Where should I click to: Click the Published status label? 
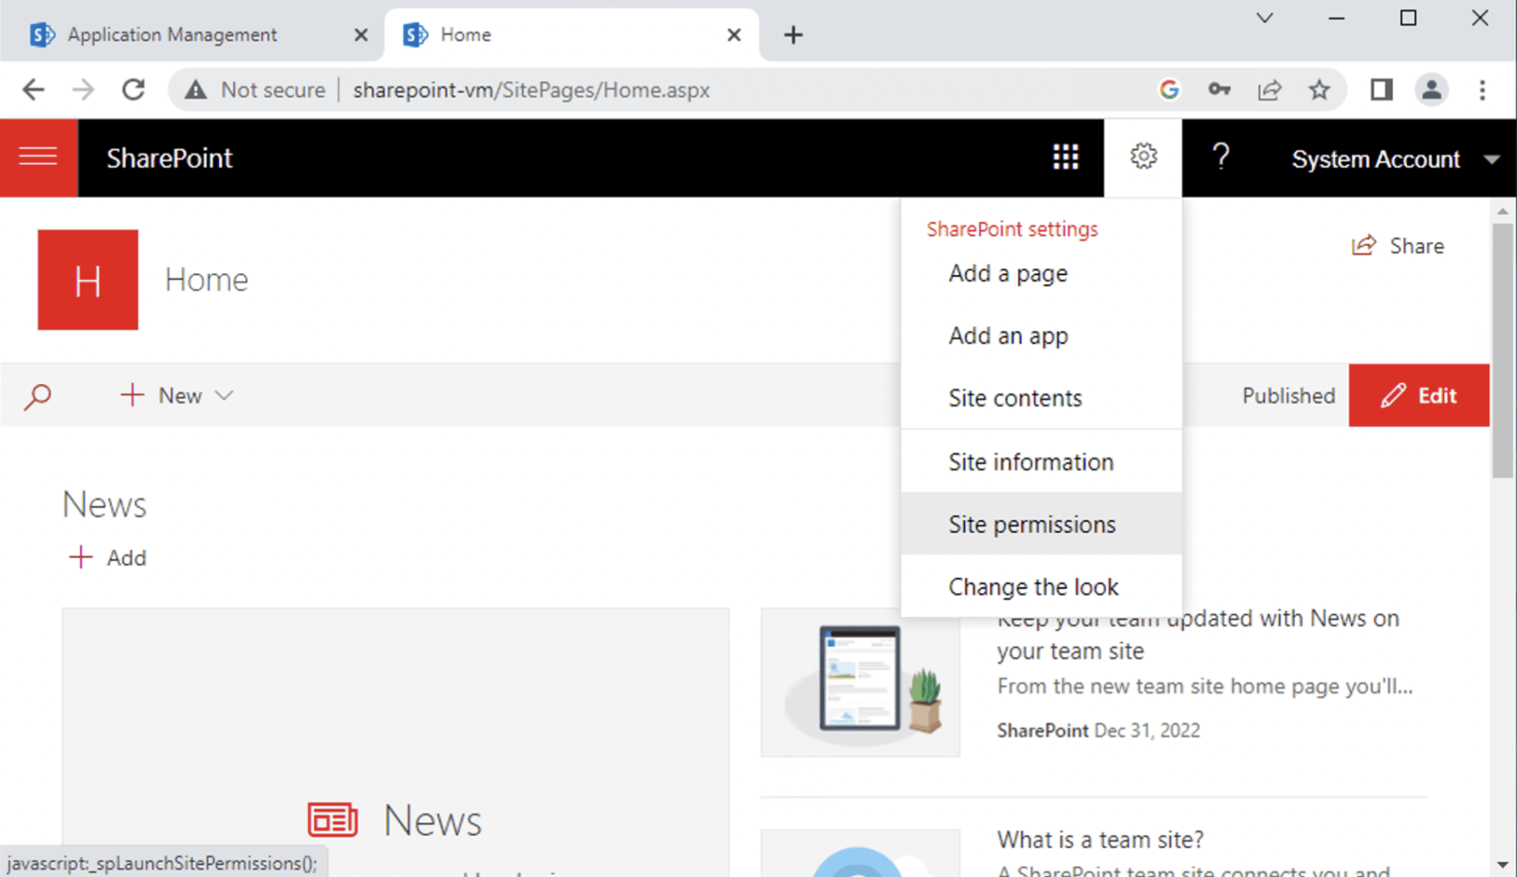click(x=1288, y=396)
